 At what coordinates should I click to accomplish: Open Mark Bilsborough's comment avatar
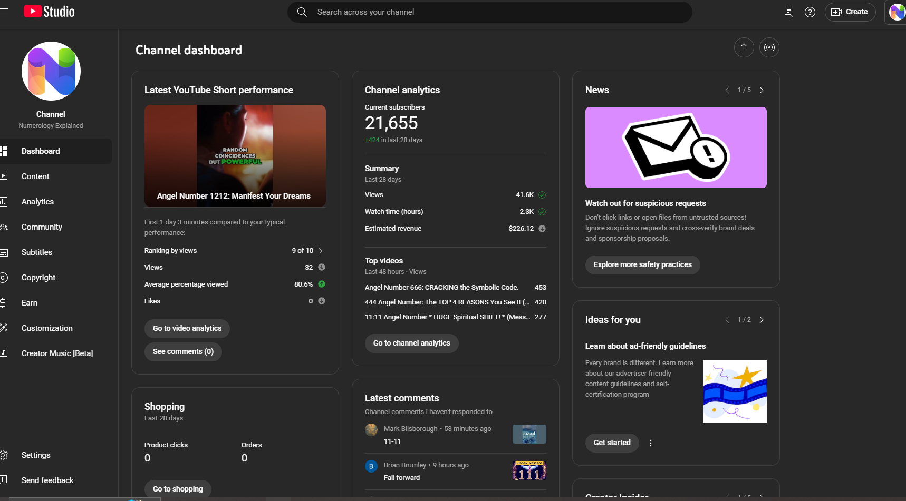pyautogui.click(x=371, y=430)
